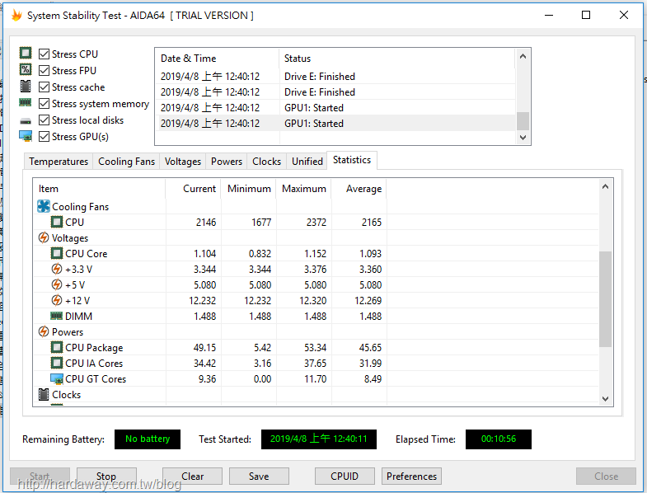
Task: Click the blue fan icon for Cooling Fans
Action: click(x=44, y=206)
